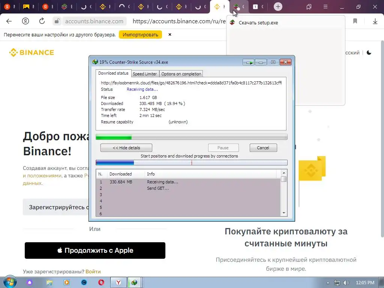Click the Binance page vertical scrollbar
This screenshot has width=384, height=288.
382,138
